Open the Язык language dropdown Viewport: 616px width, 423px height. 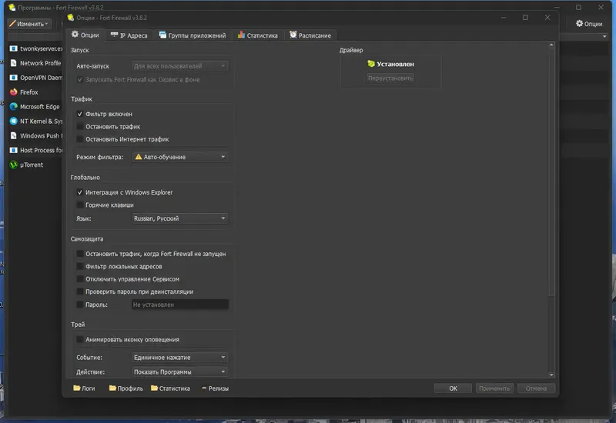tap(180, 218)
